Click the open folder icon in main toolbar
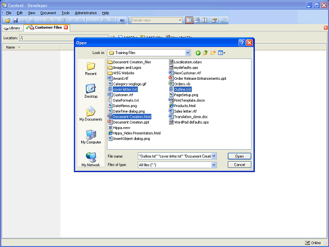This screenshot has width=329, height=247. click(x=8, y=21)
